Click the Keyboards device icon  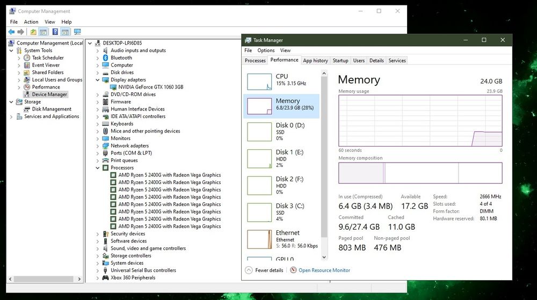point(105,124)
